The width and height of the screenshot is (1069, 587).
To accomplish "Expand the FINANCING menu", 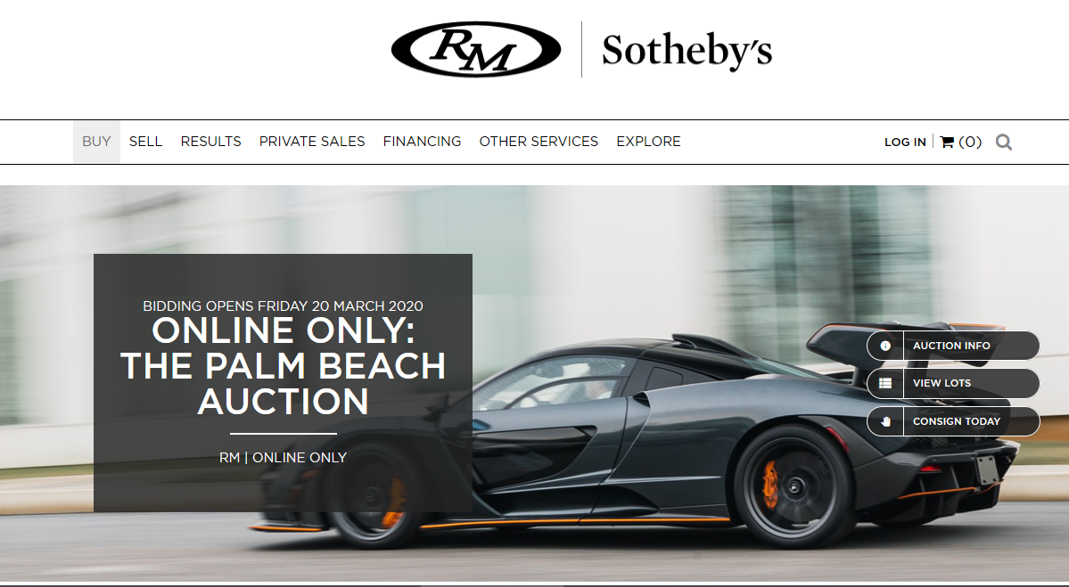I will 422,142.
